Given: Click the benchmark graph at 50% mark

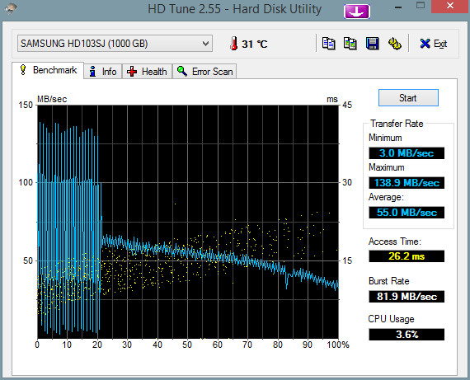Looking at the screenshot, I should pyautogui.click(x=188, y=222).
